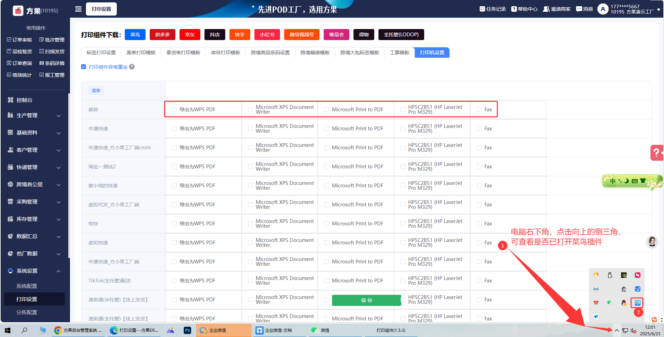The image size is (664, 337).
Task: Open the task records icon (任务记录)
Action: pos(492,9)
